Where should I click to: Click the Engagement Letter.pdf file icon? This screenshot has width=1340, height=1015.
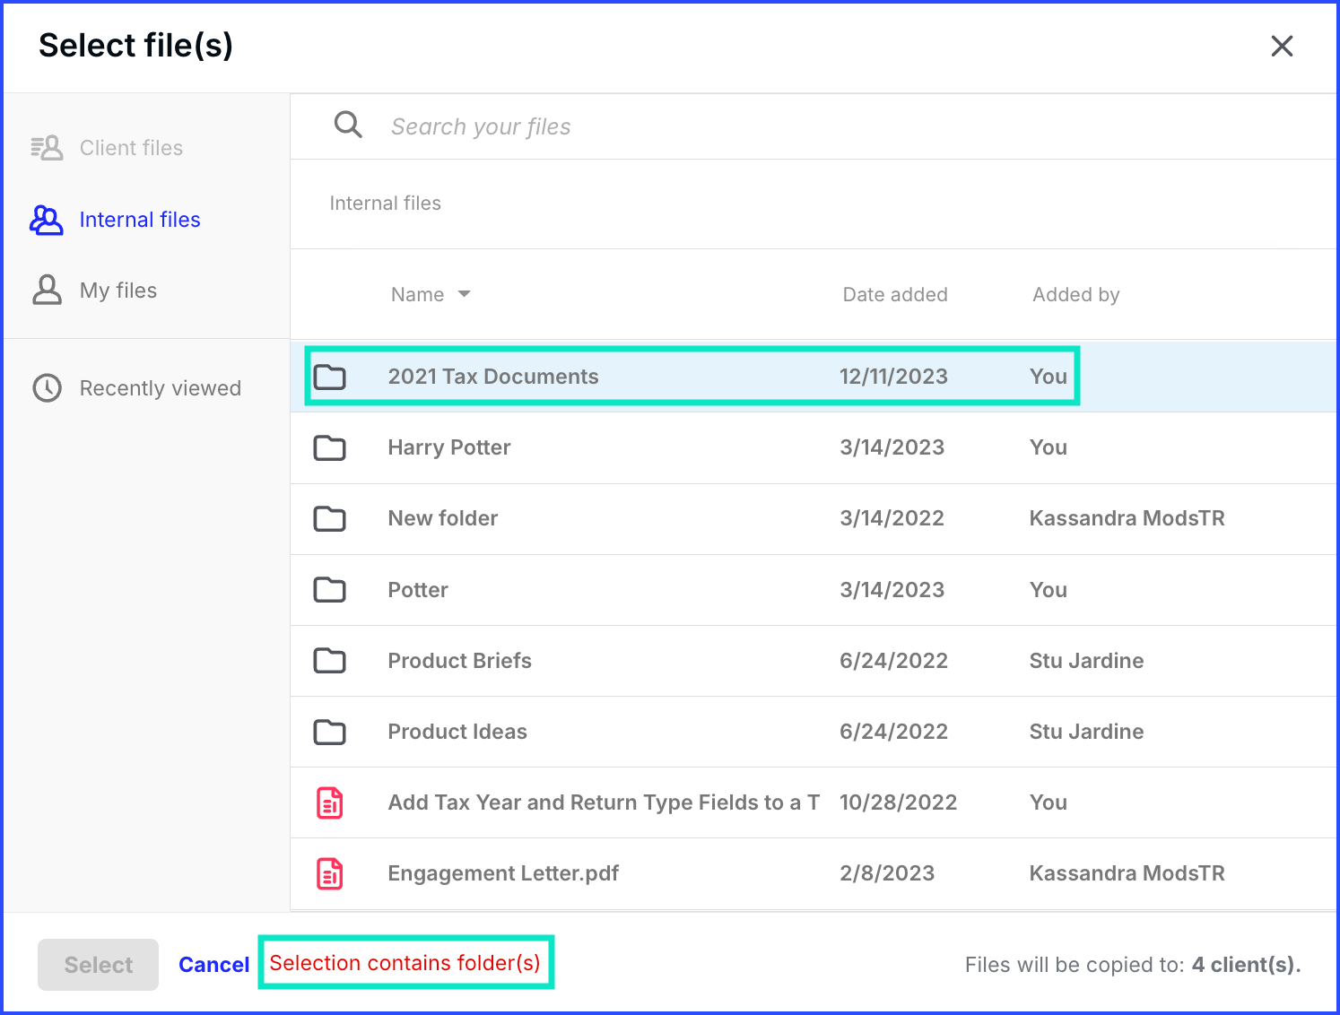click(x=329, y=873)
